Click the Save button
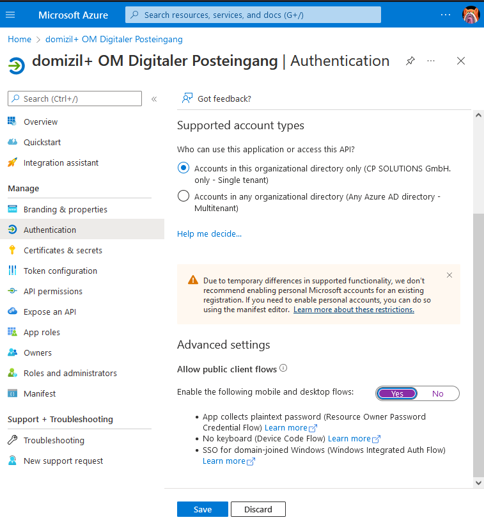Viewport: 484px width, 529px height. [203, 509]
